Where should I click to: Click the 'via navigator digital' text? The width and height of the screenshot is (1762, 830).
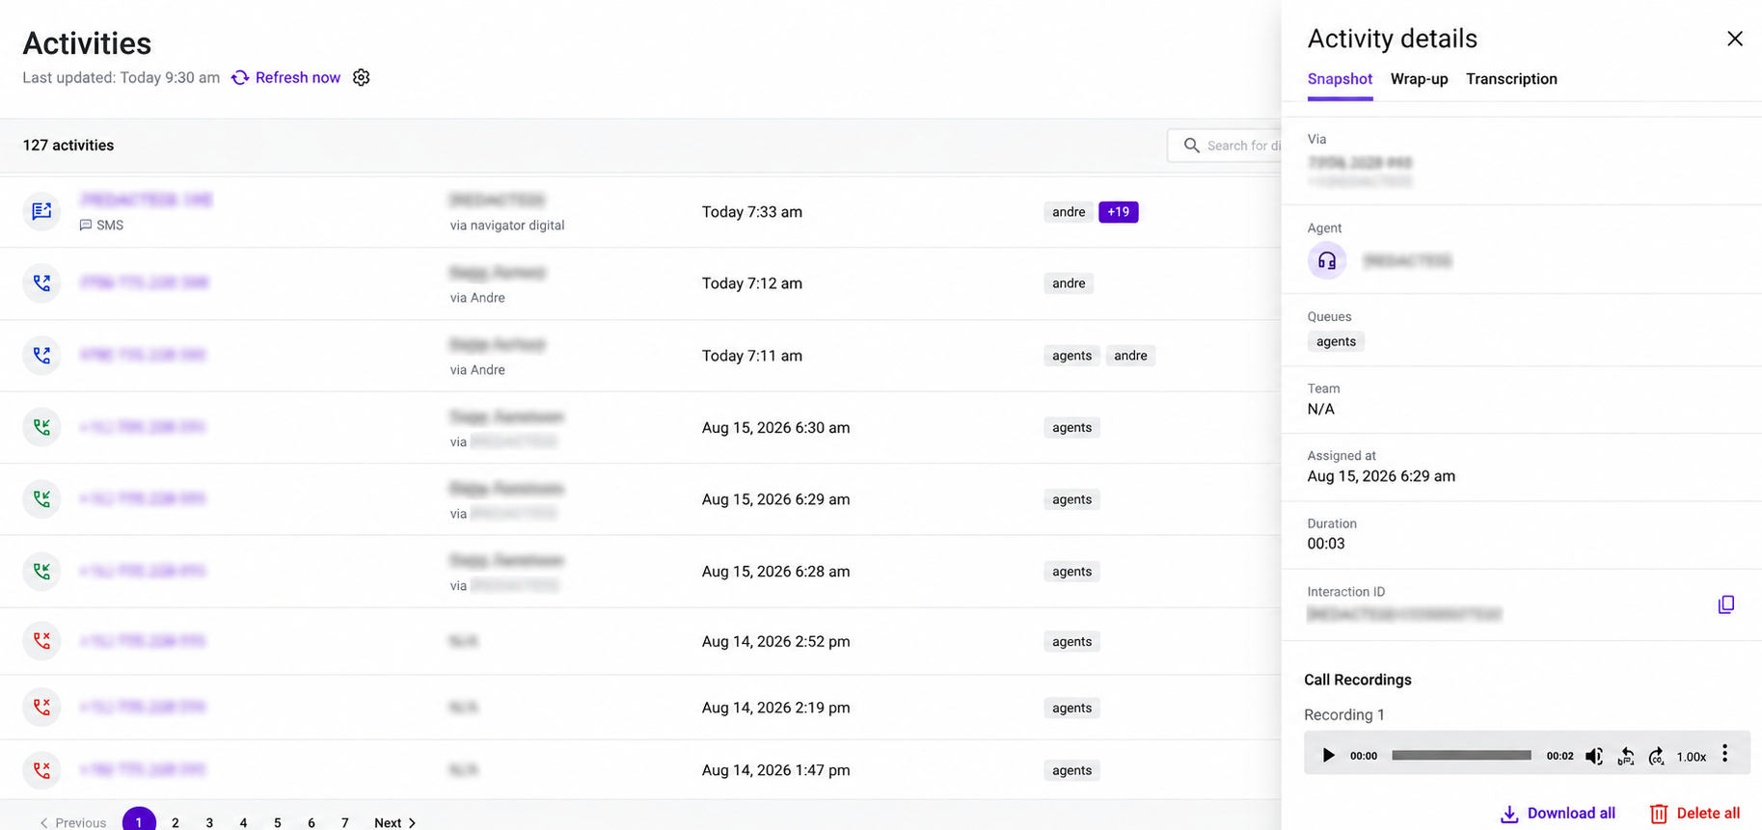pos(507,226)
